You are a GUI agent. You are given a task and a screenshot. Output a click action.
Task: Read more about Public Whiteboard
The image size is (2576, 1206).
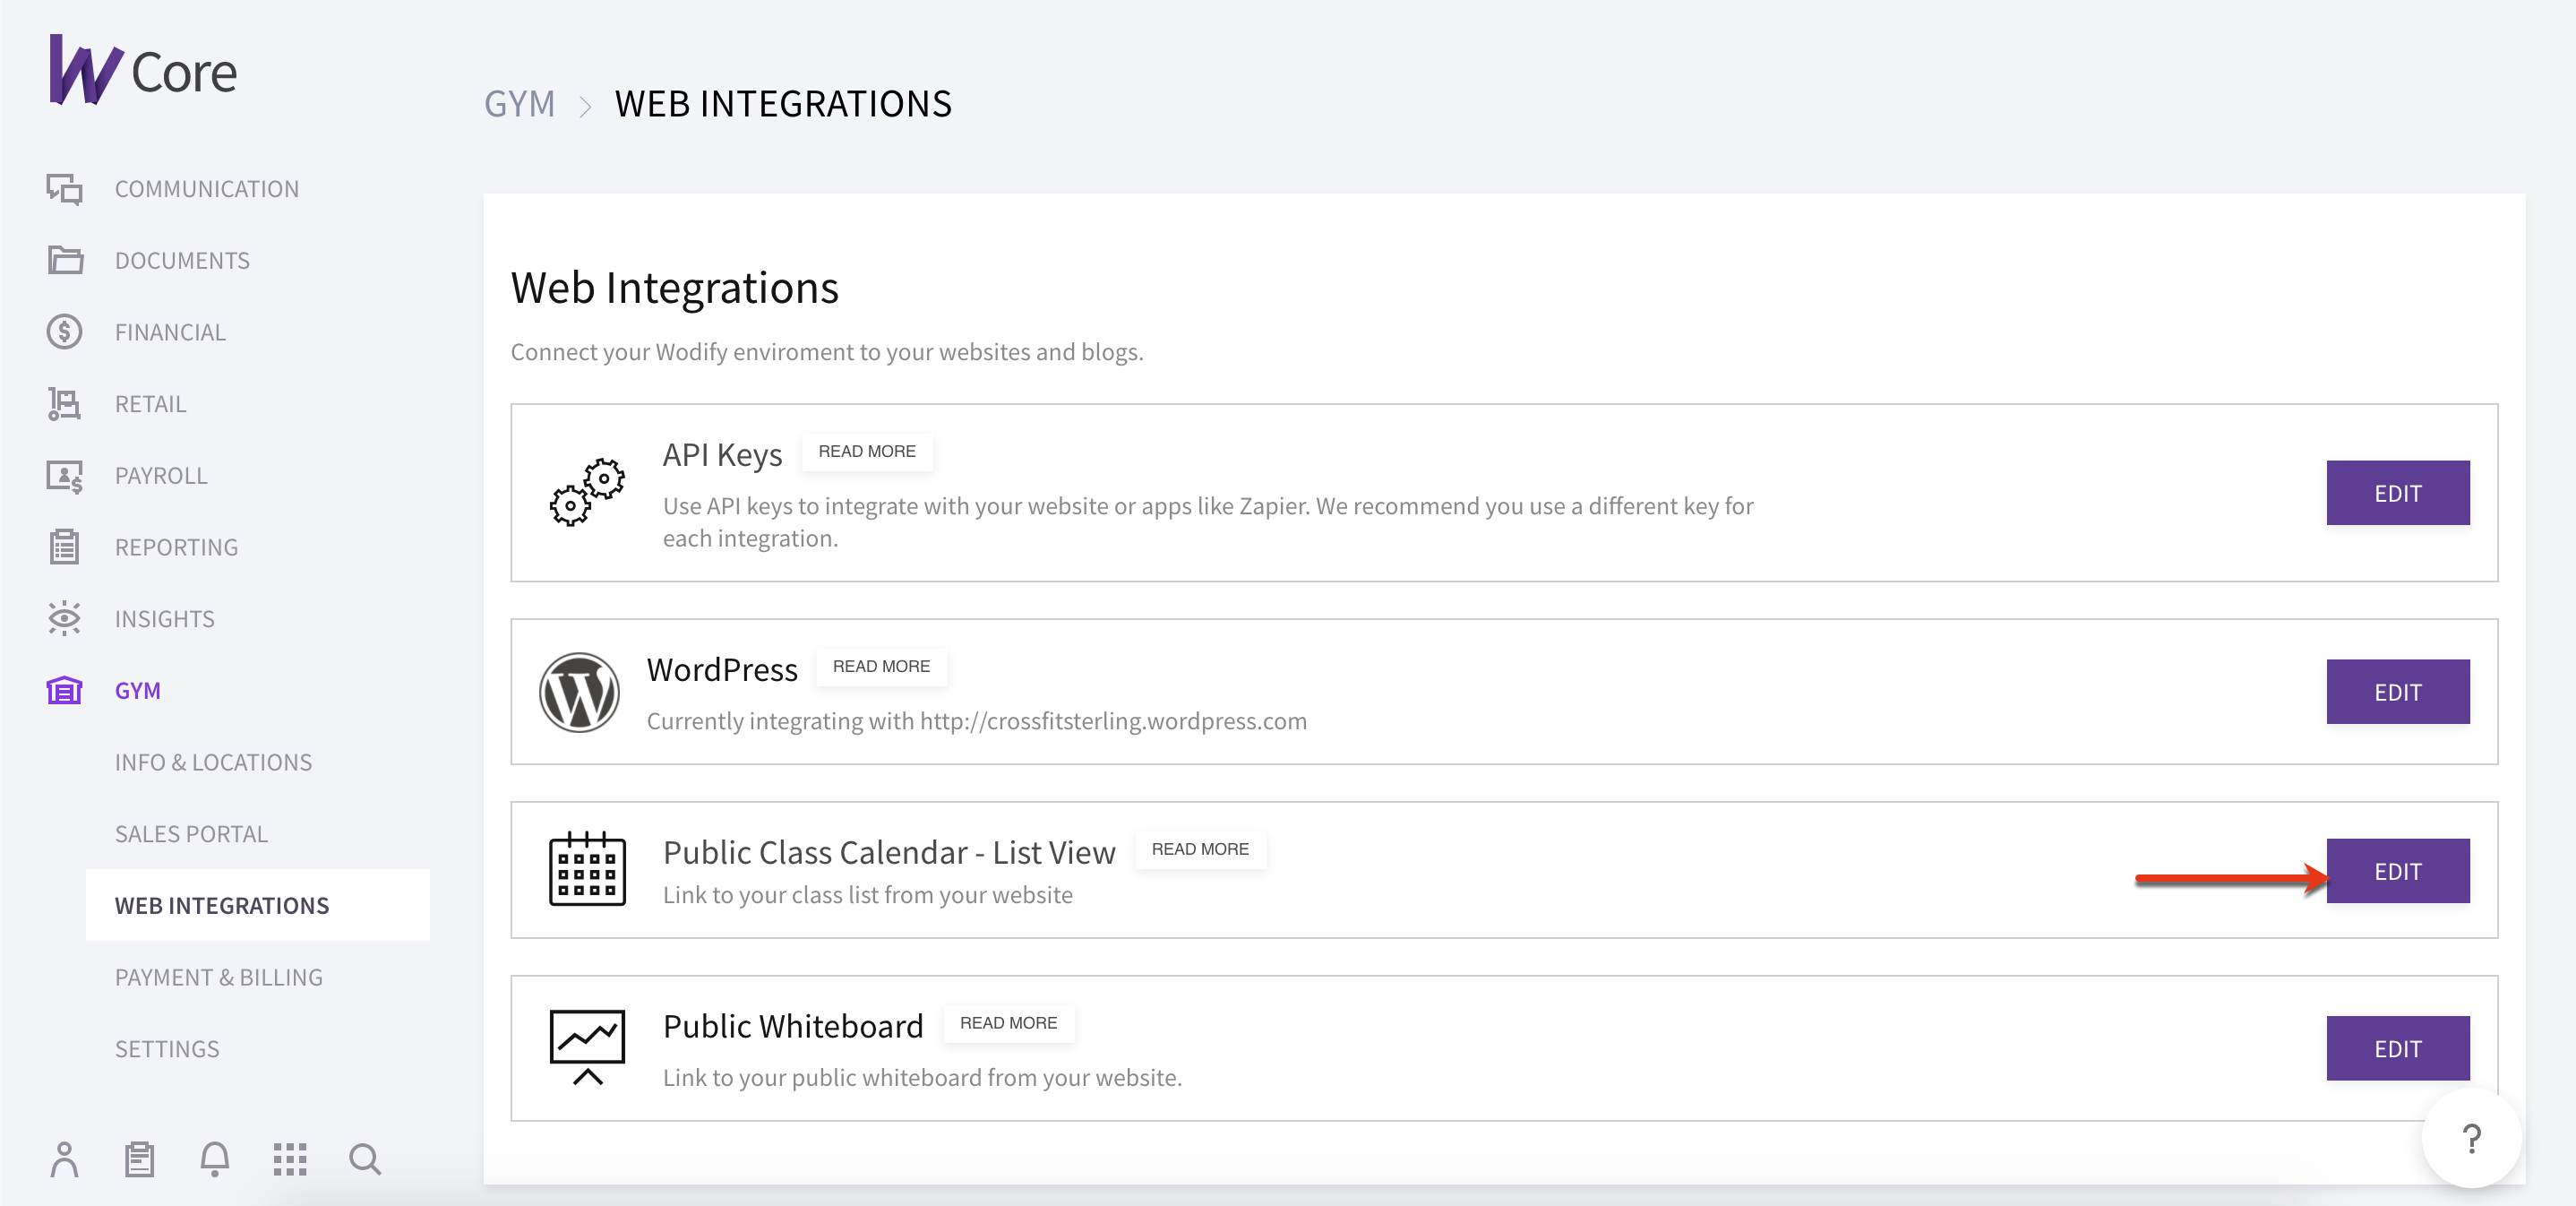tap(1008, 1024)
